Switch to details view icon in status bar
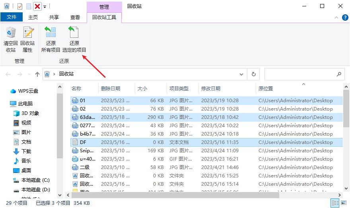 pyautogui.click(x=335, y=203)
